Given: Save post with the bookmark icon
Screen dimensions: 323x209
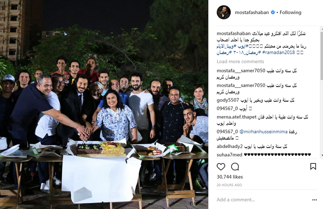Looking at the screenshot, I should 313,167.
